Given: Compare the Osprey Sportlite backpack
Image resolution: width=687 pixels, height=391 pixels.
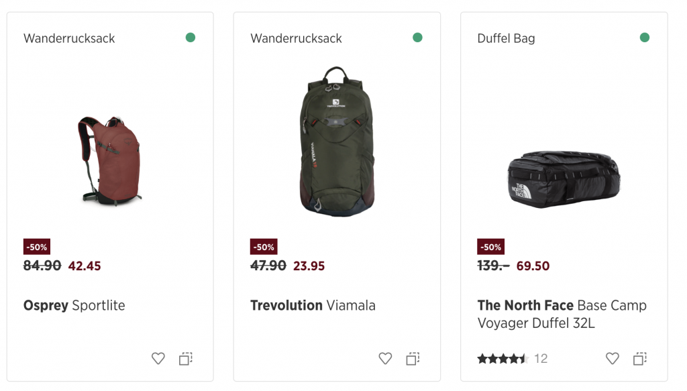Looking at the screenshot, I should click(186, 359).
